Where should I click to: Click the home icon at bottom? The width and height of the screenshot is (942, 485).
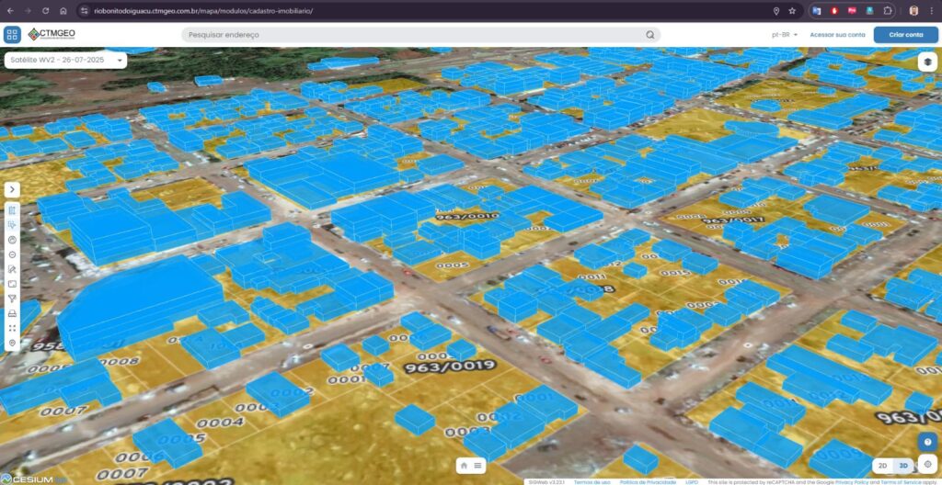[x=464, y=466]
